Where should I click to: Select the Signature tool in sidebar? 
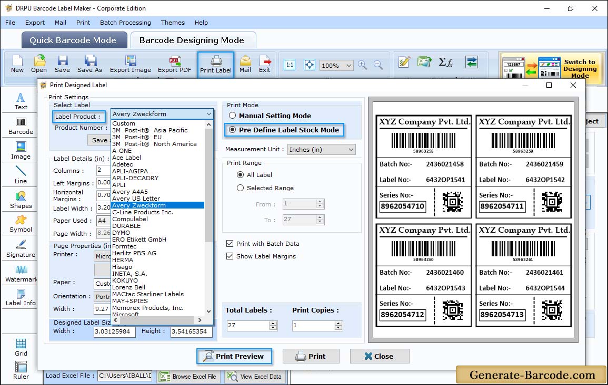tap(21, 249)
